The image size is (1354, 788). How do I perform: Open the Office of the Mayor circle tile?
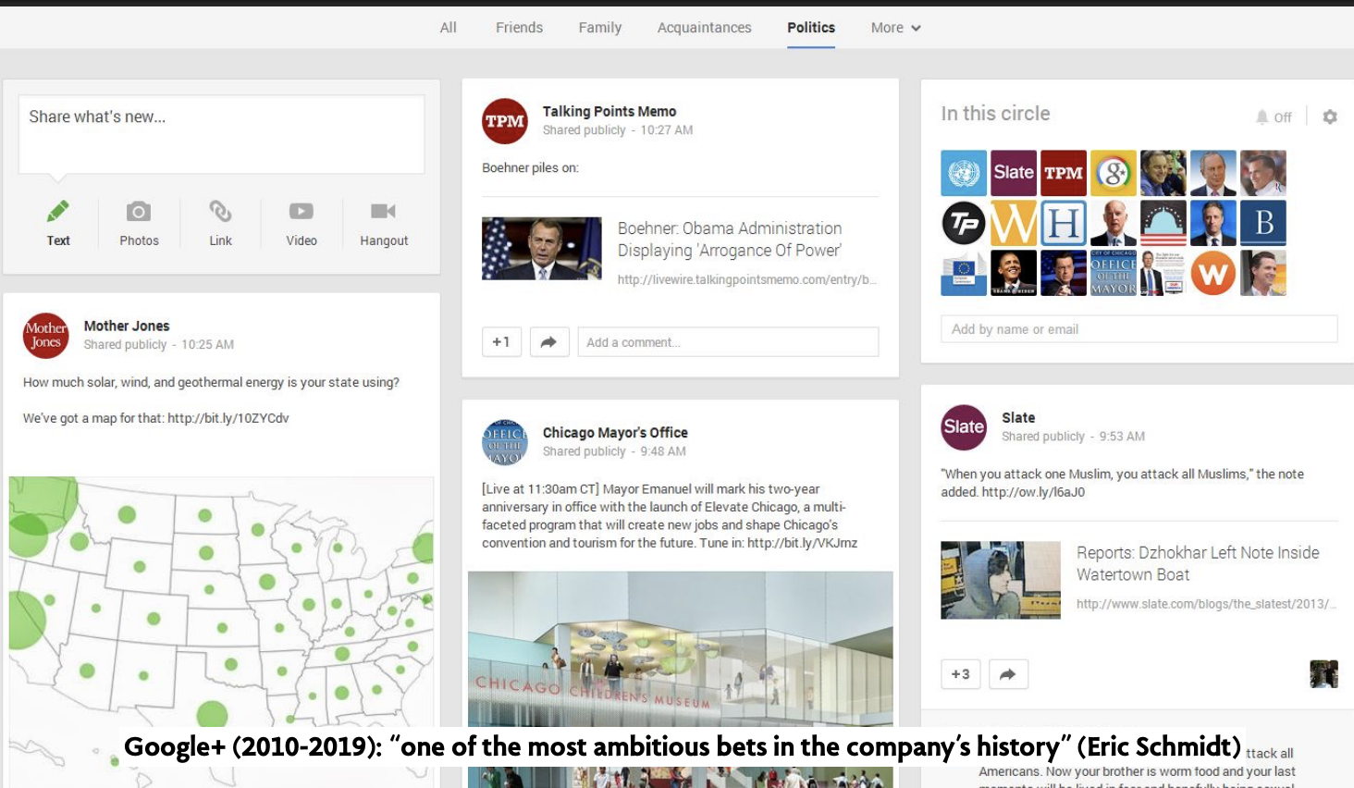coord(1114,273)
